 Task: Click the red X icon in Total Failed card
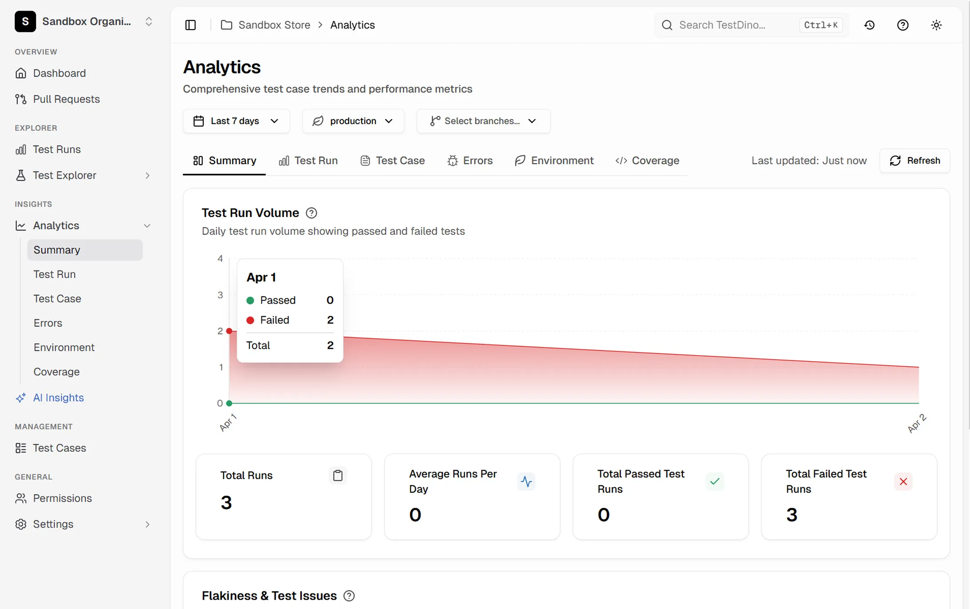point(903,482)
